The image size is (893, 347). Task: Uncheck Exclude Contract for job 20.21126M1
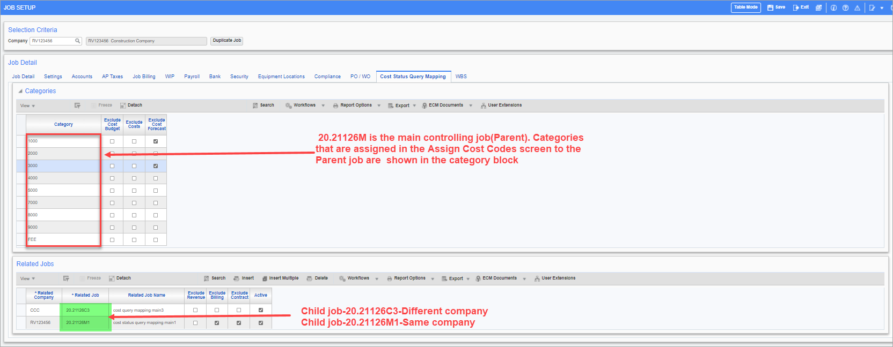[239, 323]
